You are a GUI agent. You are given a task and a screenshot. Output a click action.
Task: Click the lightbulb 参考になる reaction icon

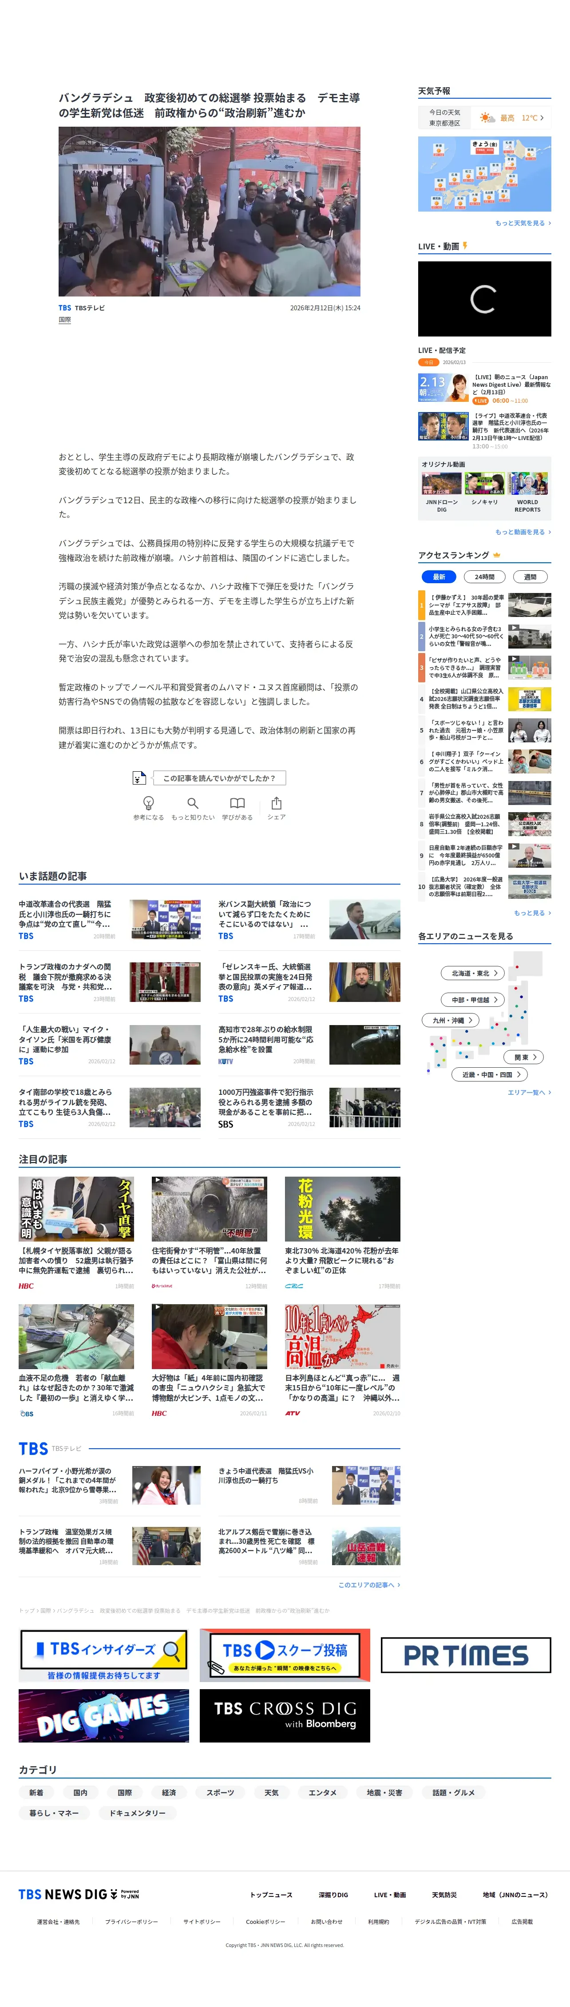click(x=149, y=802)
